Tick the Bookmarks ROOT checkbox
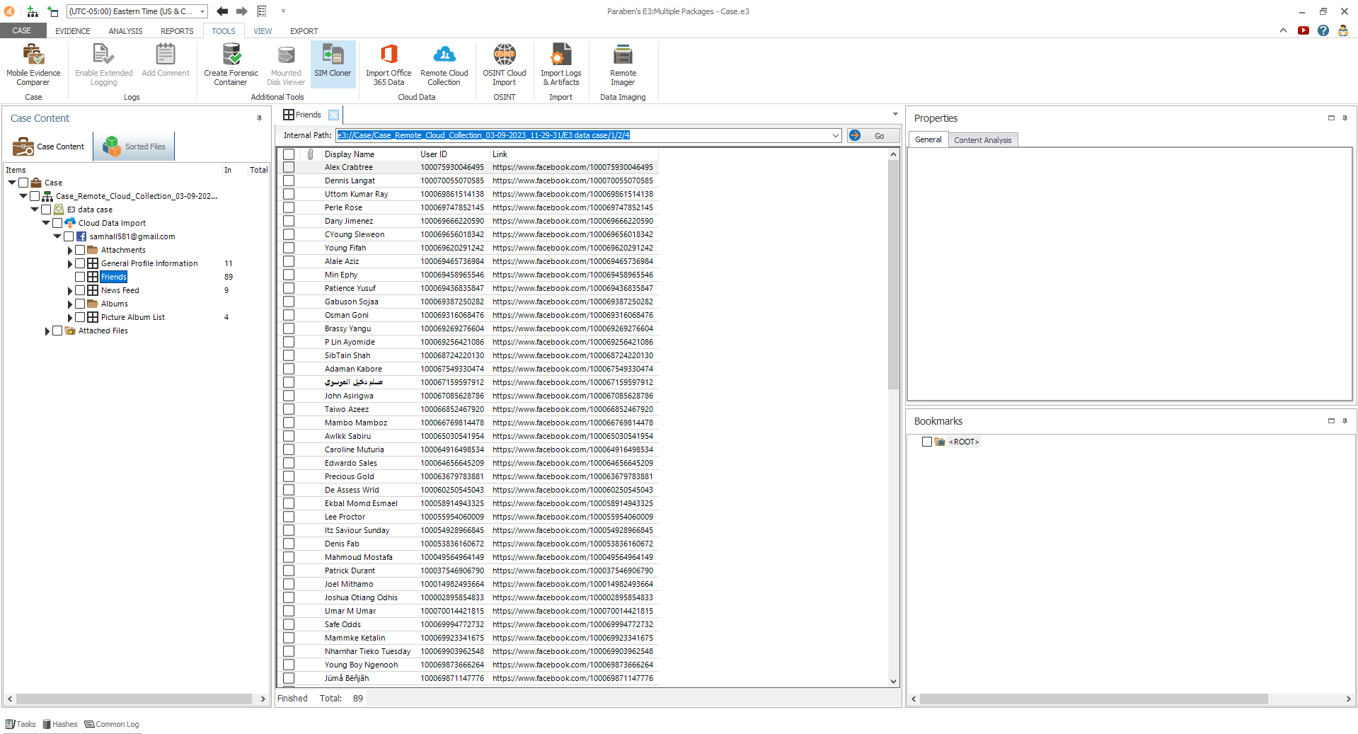1358x734 pixels. click(x=927, y=442)
